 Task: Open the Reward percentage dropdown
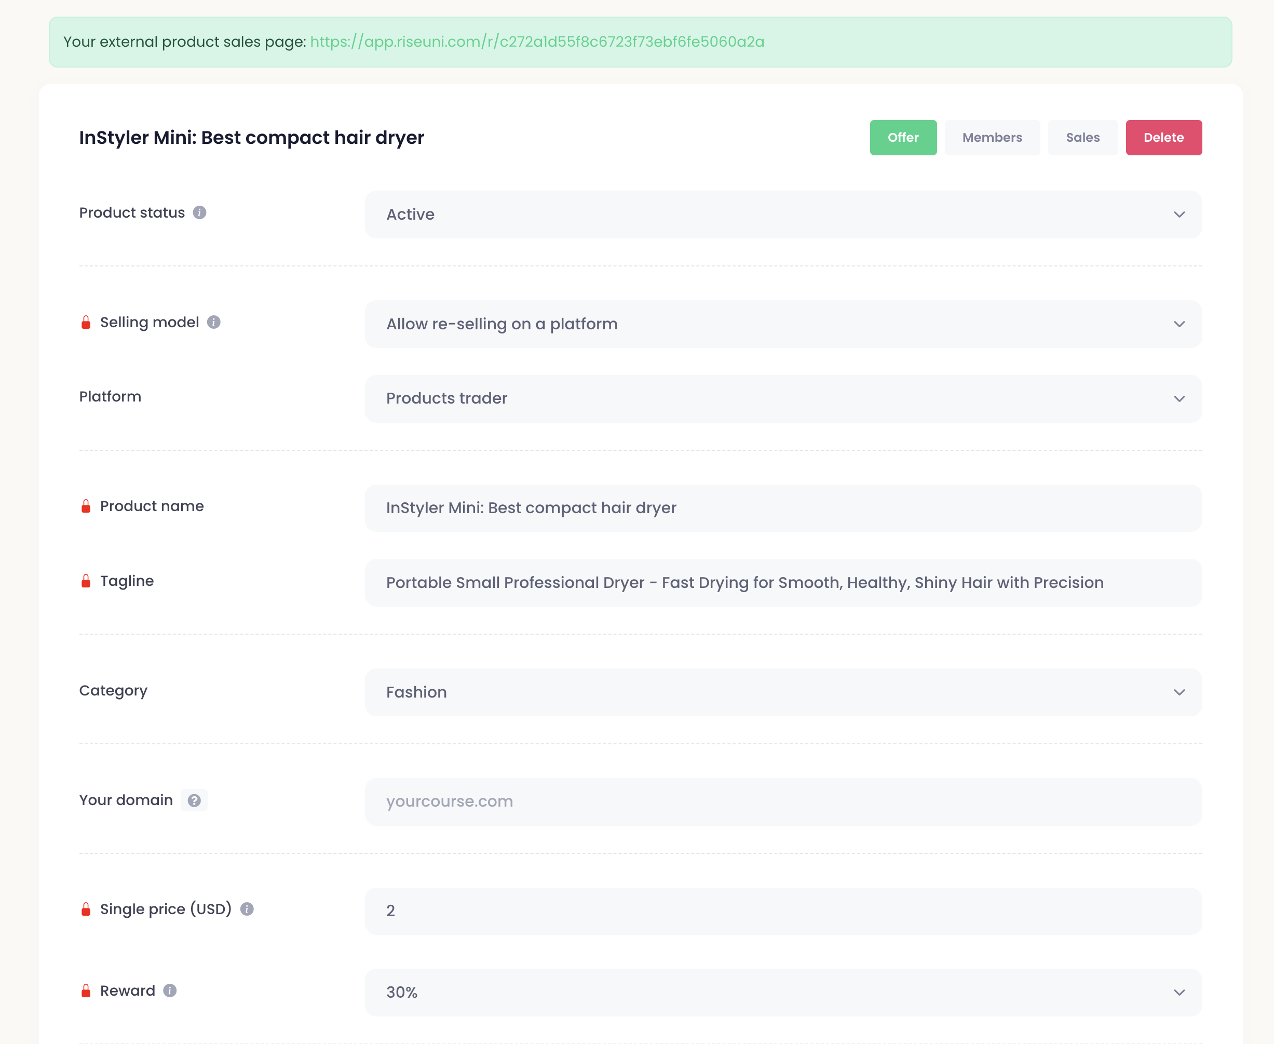coord(782,992)
